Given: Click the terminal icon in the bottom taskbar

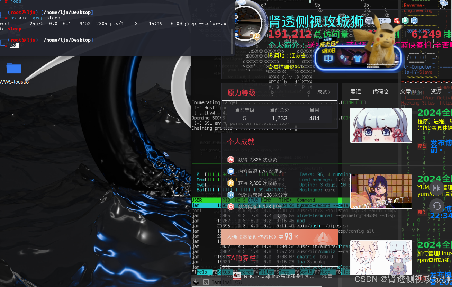Looking at the screenshot, I should pyautogui.click(x=205, y=282).
